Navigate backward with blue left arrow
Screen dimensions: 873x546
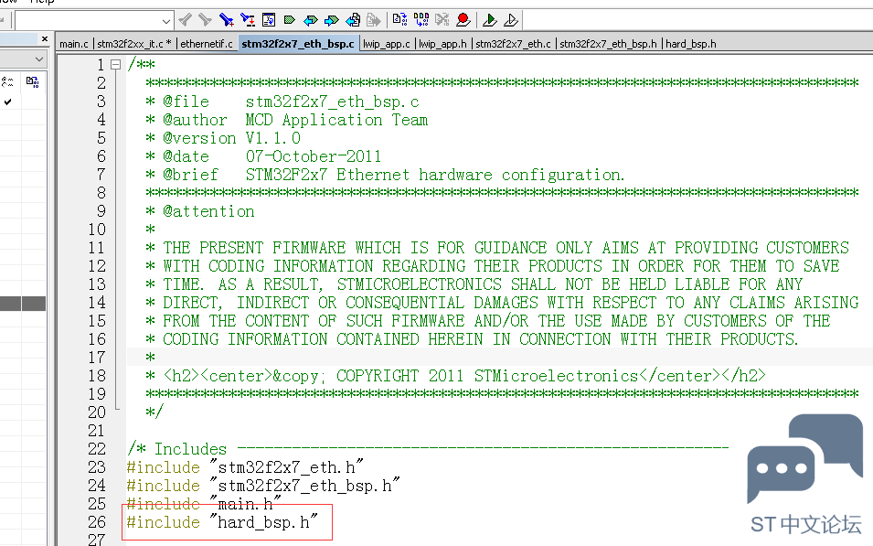pos(310,21)
